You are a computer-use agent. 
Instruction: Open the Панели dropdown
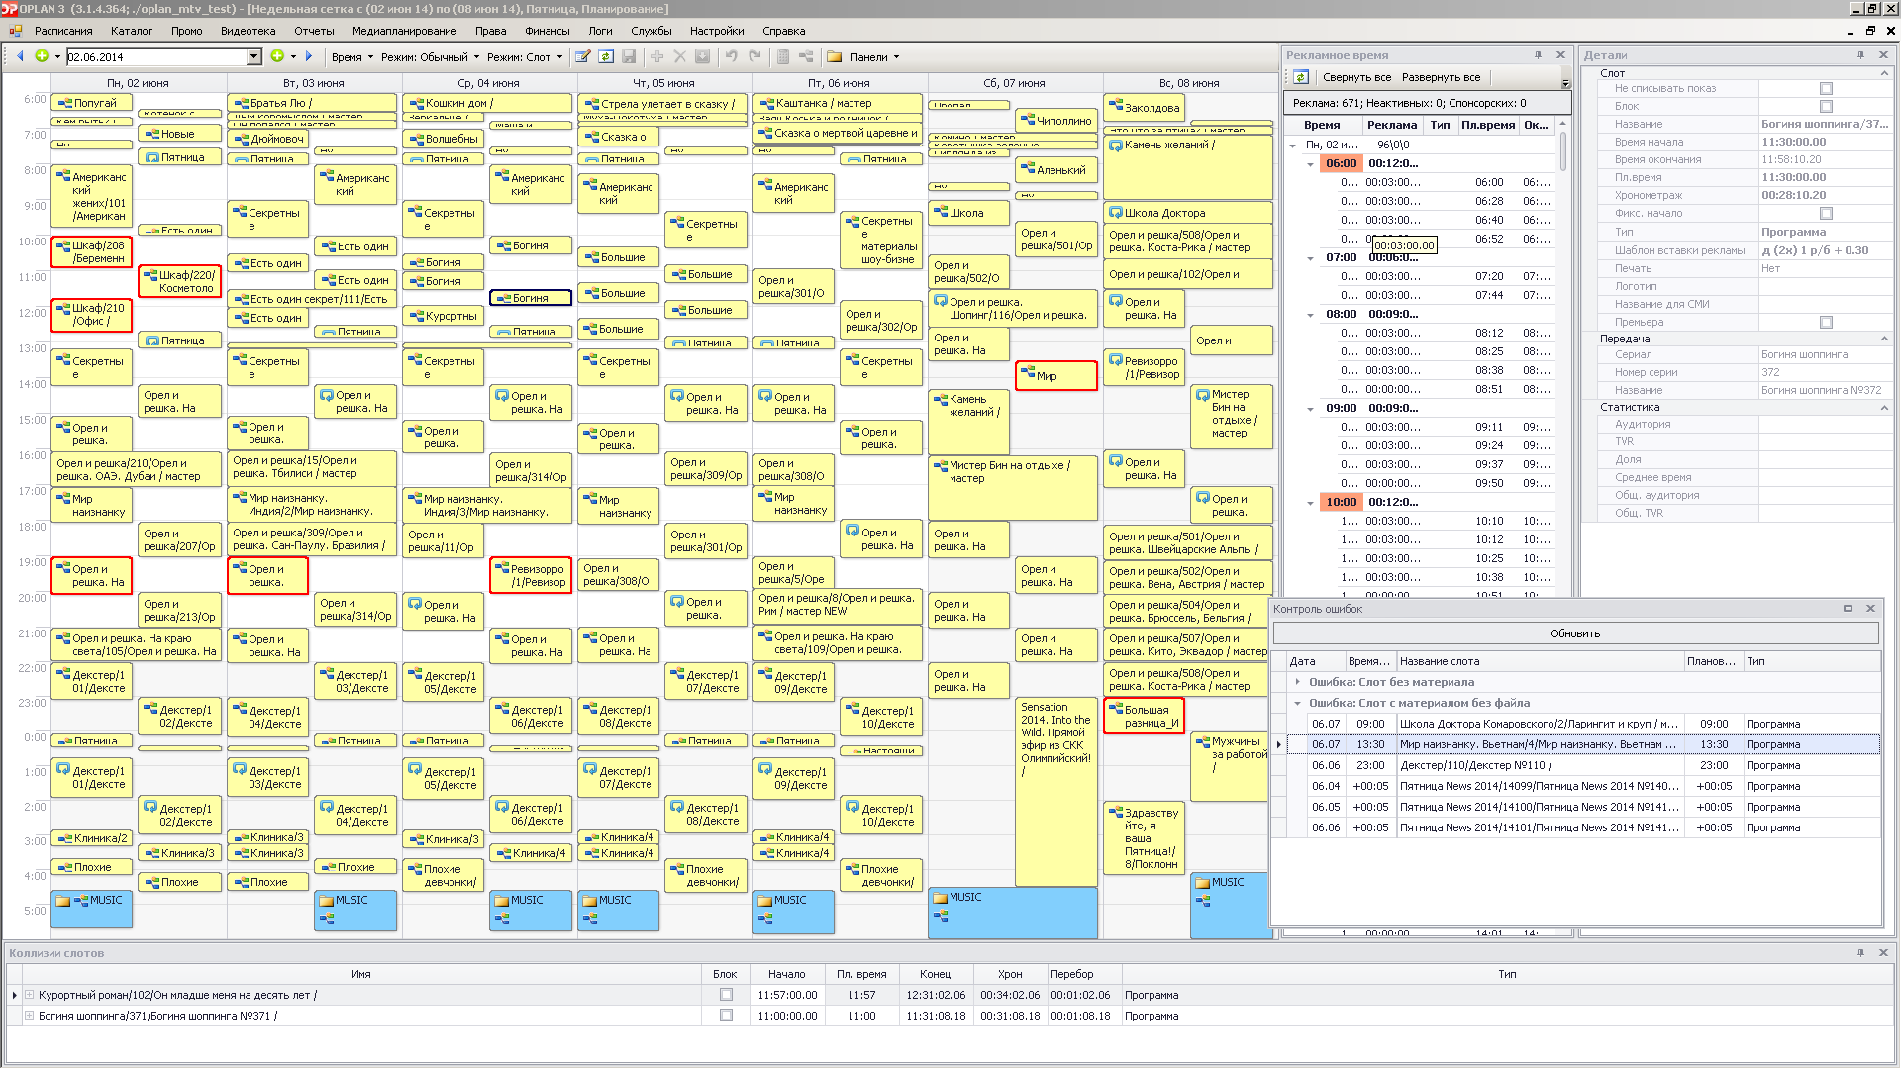874,57
